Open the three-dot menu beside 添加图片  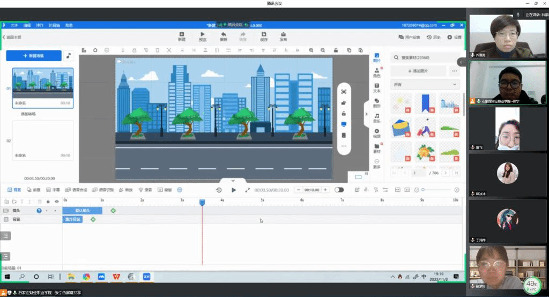(455, 71)
